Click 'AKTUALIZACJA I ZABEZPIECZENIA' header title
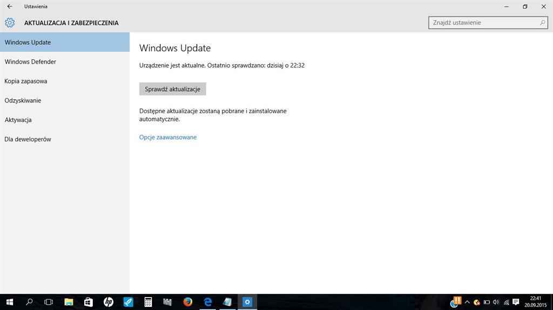553x310 pixels. pos(71,23)
